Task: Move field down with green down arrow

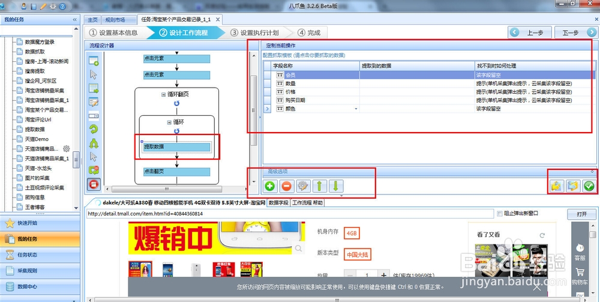Action: tap(335, 186)
